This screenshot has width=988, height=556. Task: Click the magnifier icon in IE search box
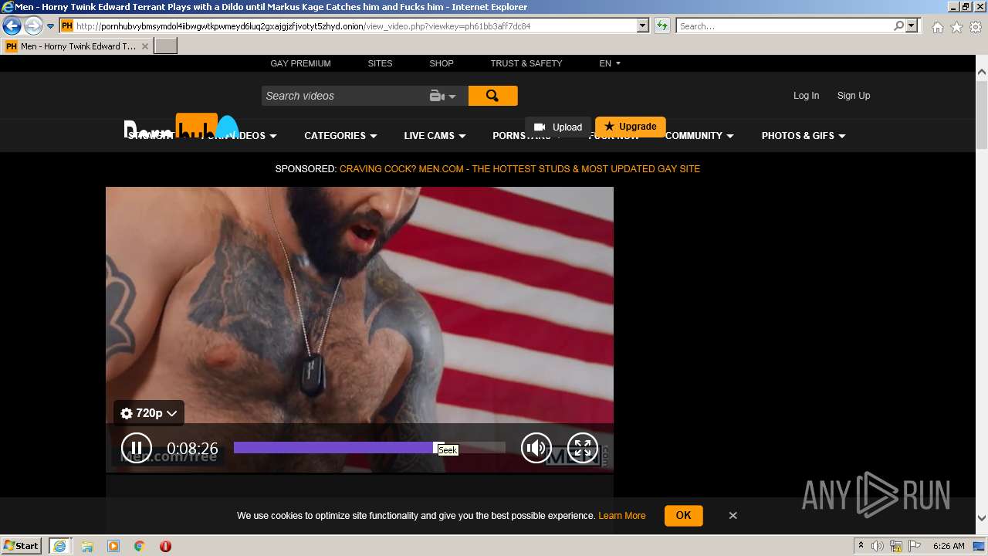[898, 25]
